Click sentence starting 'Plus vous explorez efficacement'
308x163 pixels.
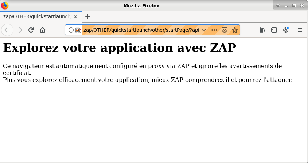(148, 80)
